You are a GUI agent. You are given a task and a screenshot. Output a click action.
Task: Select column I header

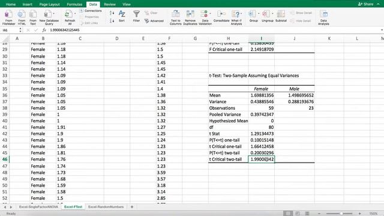[262, 38]
